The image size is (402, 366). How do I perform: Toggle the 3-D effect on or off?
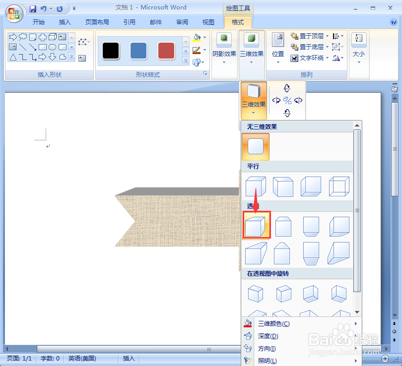click(287, 100)
